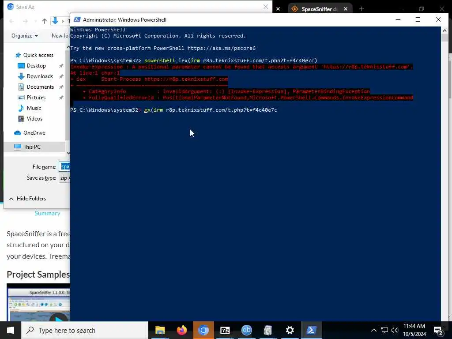Click the Downloads arrow icon in address bar

tap(55, 21)
